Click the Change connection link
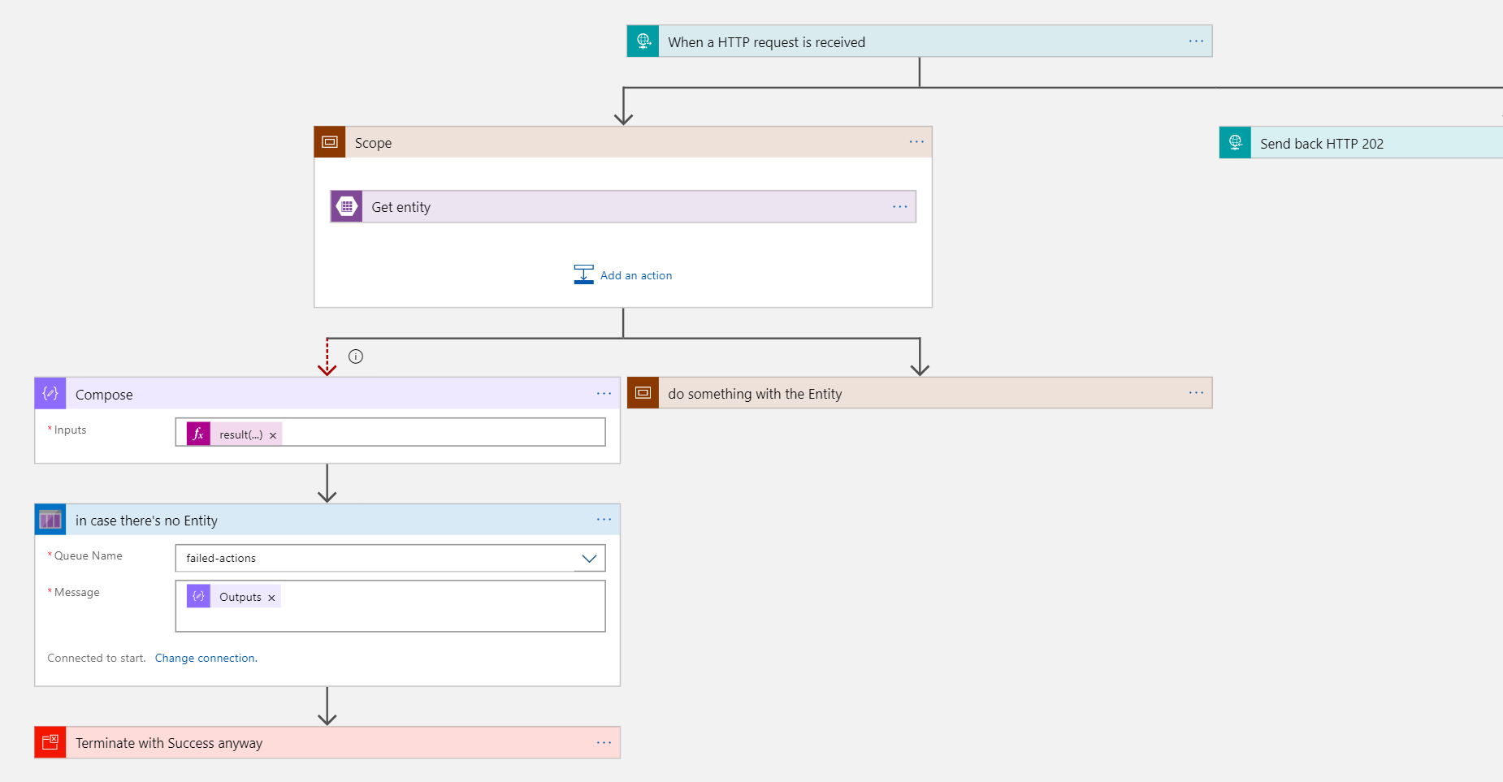The height and width of the screenshot is (782, 1503). (206, 658)
